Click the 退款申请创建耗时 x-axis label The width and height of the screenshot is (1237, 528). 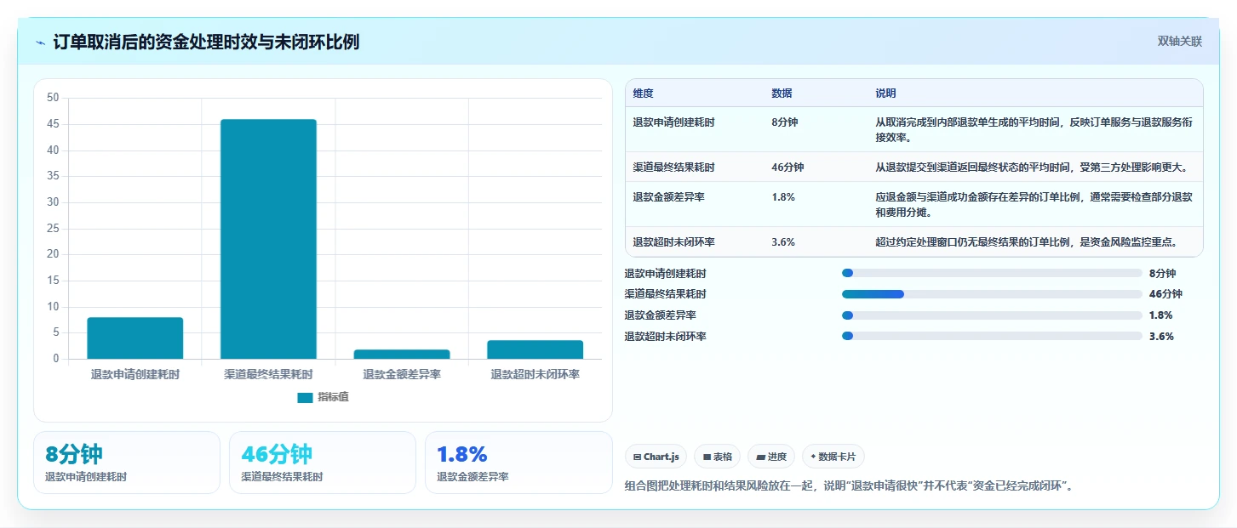coord(135,375)
